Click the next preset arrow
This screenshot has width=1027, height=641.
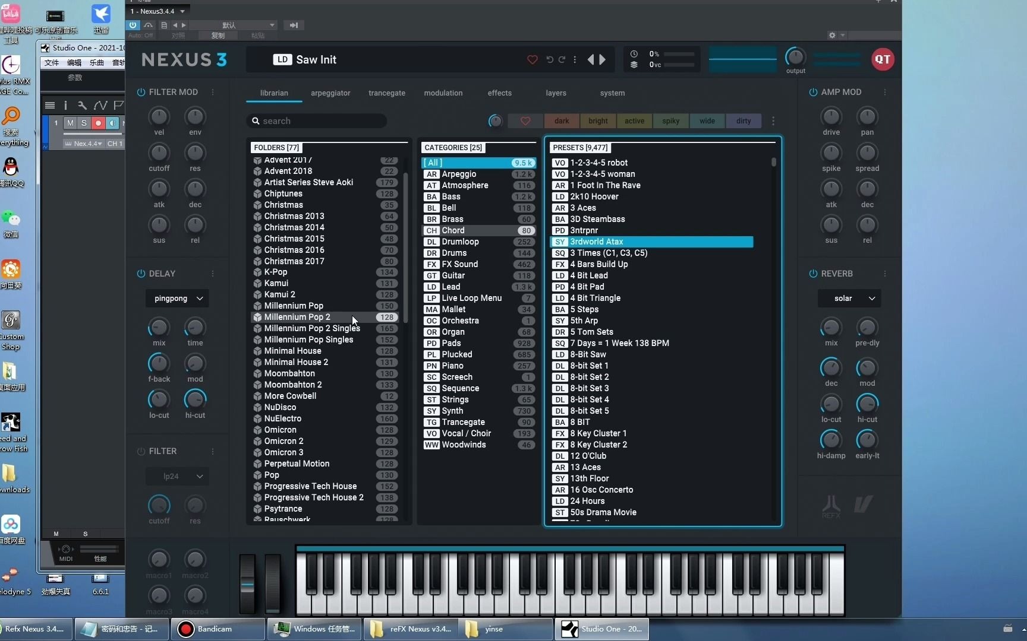602,59
